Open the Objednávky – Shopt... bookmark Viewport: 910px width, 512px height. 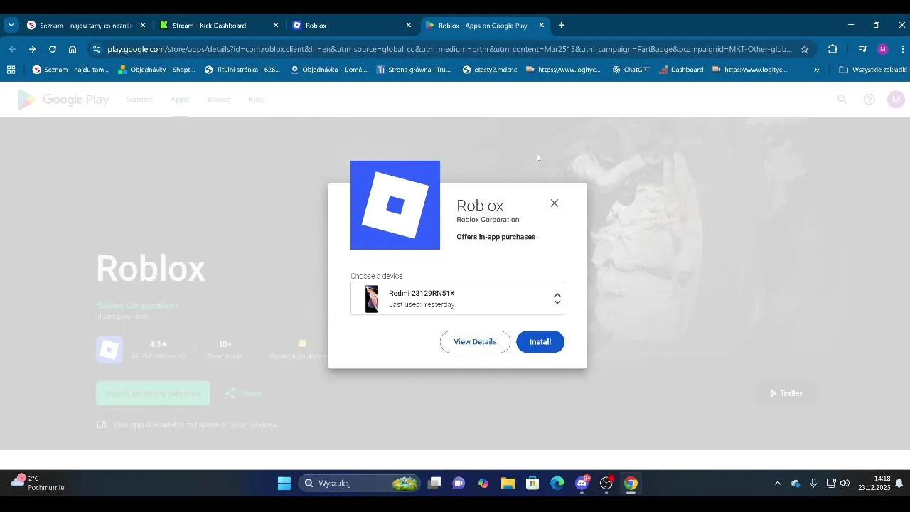[156, 70]
